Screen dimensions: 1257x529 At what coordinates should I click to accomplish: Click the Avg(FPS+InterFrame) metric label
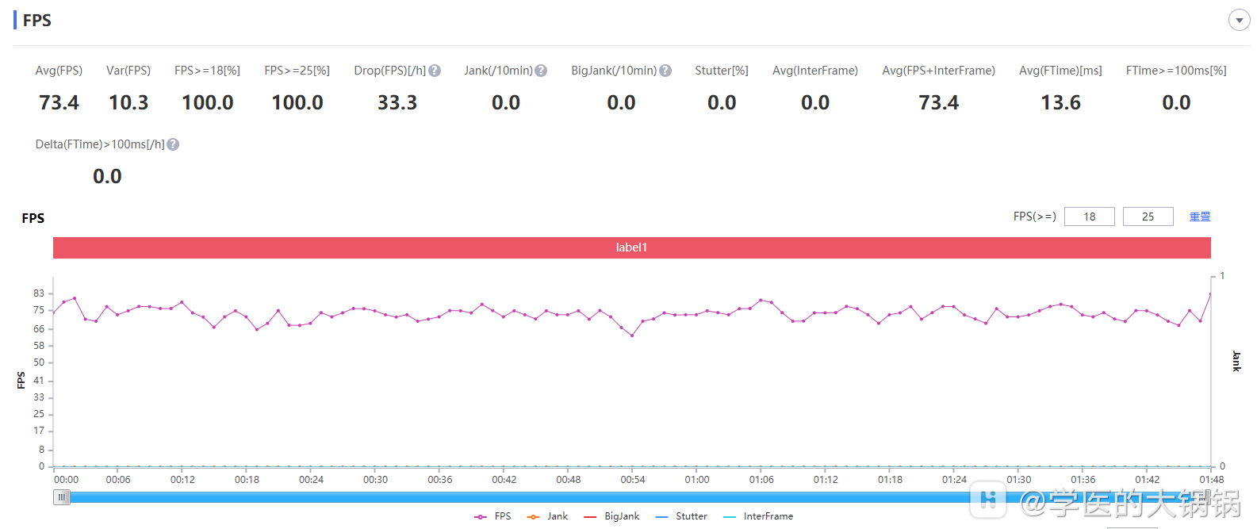click(939, 71)
